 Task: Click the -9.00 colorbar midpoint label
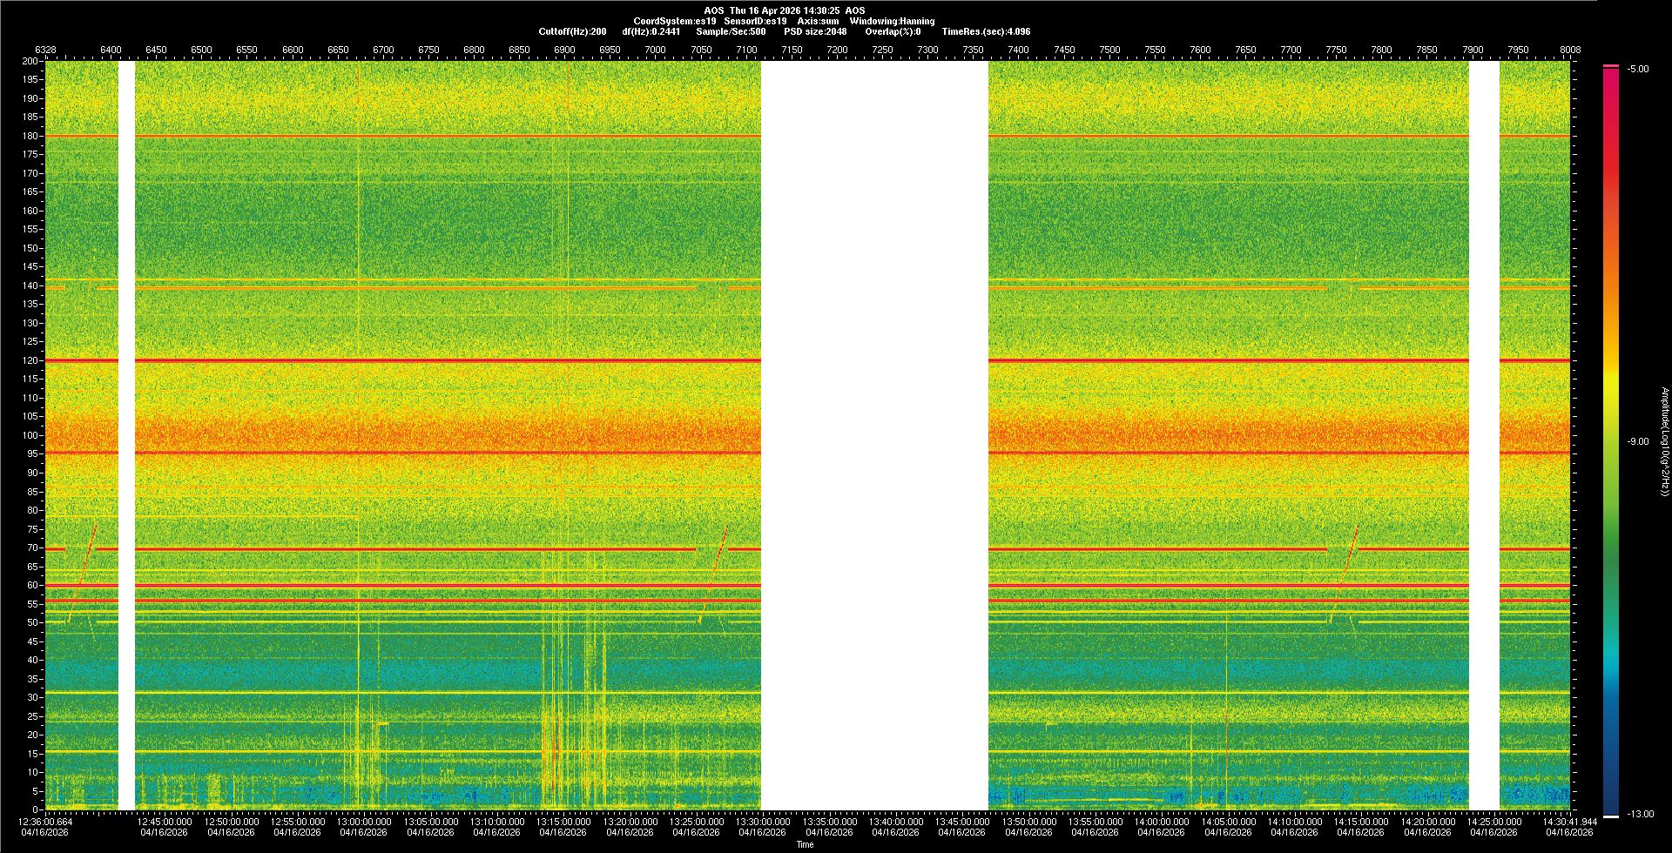[1638, 442]
